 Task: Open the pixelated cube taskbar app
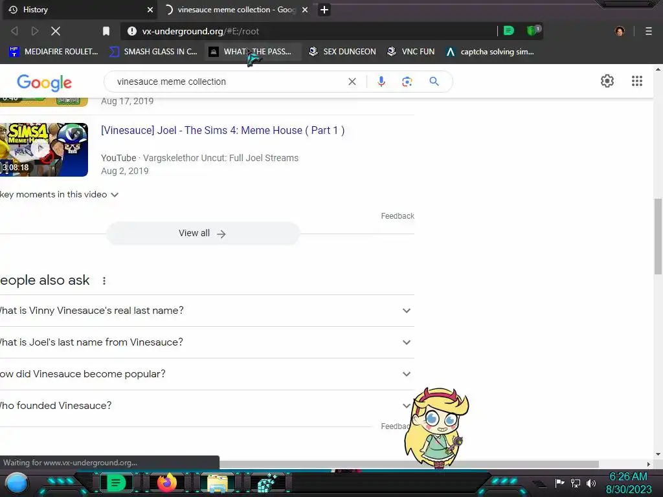pos(267,483)
